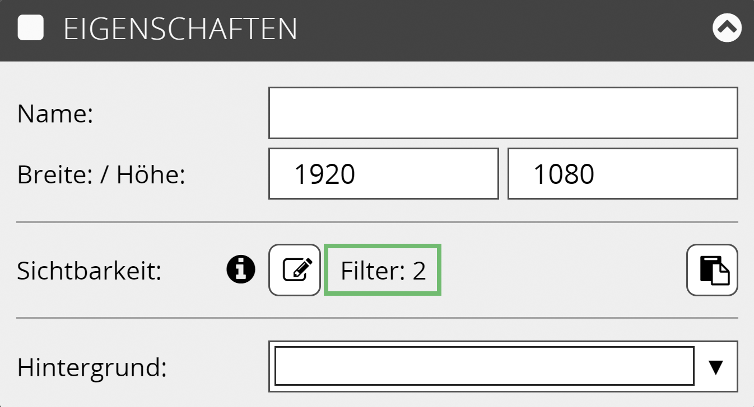
Task: Click the Sichtbarkeit: label text
Action: pos(90,271)
